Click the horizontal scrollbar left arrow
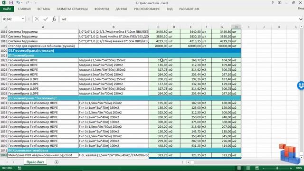 188,162
